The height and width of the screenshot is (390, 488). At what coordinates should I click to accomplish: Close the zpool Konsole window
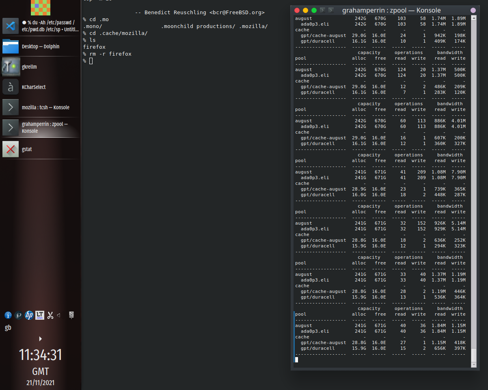297,10
